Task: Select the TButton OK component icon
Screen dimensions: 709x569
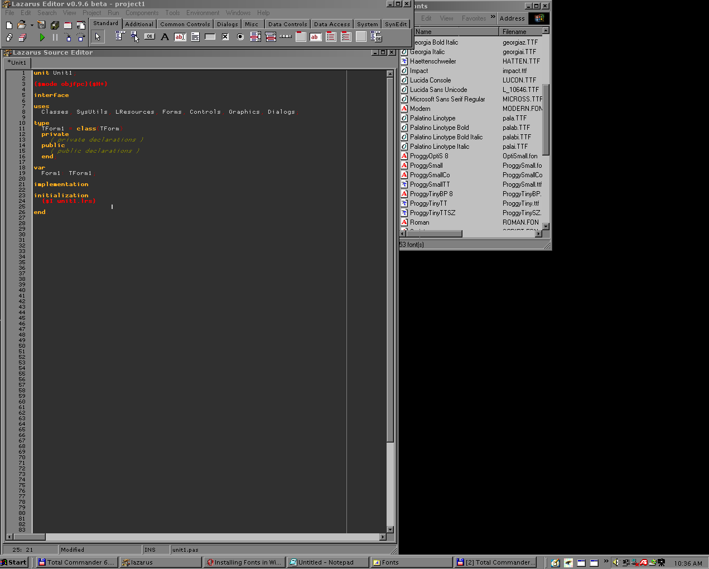Action: coord(149,37)
